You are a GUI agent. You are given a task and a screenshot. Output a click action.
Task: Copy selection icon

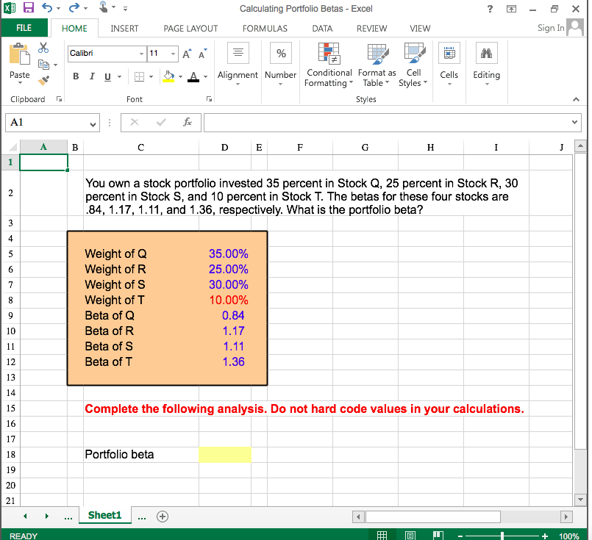pos(43,65)
